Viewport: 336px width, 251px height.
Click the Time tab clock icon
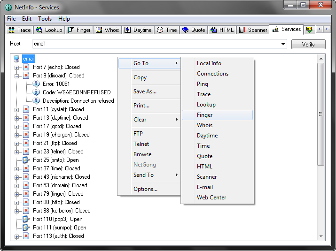(160, 30)
